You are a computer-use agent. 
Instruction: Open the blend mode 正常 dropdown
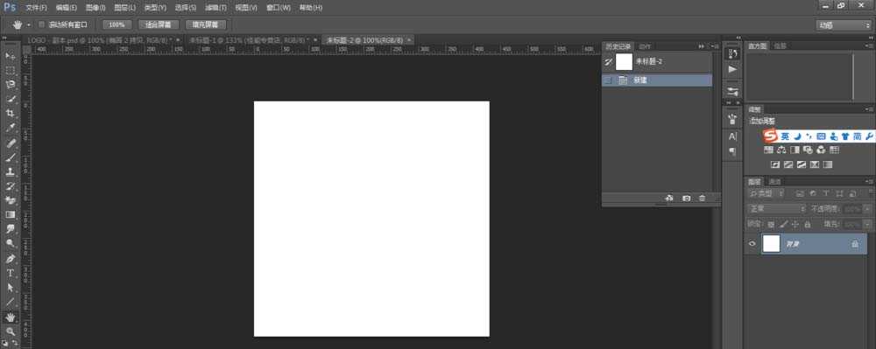click(777, 208)
